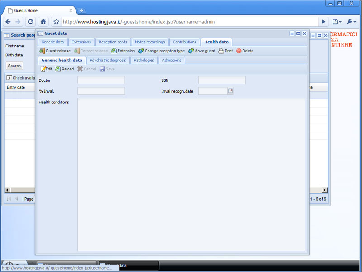Select the Pathologies tab
The width and height of the screenshot is (362, 272).
[144, 60]
